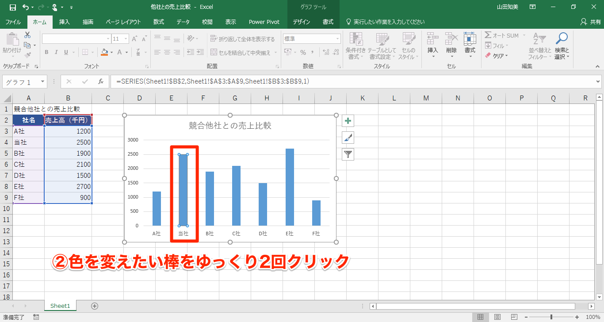Switch to the 挿入 ribbon tab
This screenshot has height=322, width=604.
tap(65, 22)
